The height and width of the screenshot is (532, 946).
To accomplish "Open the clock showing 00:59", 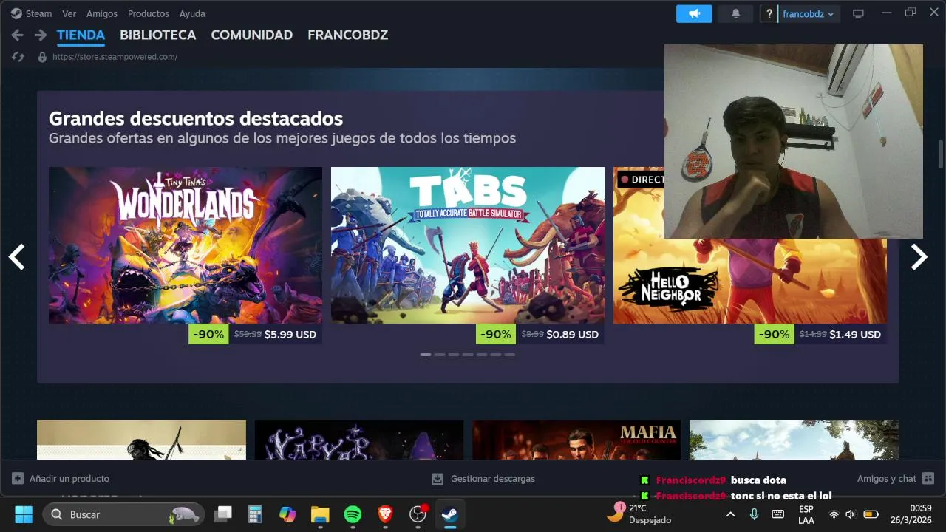I will [911, 514].
